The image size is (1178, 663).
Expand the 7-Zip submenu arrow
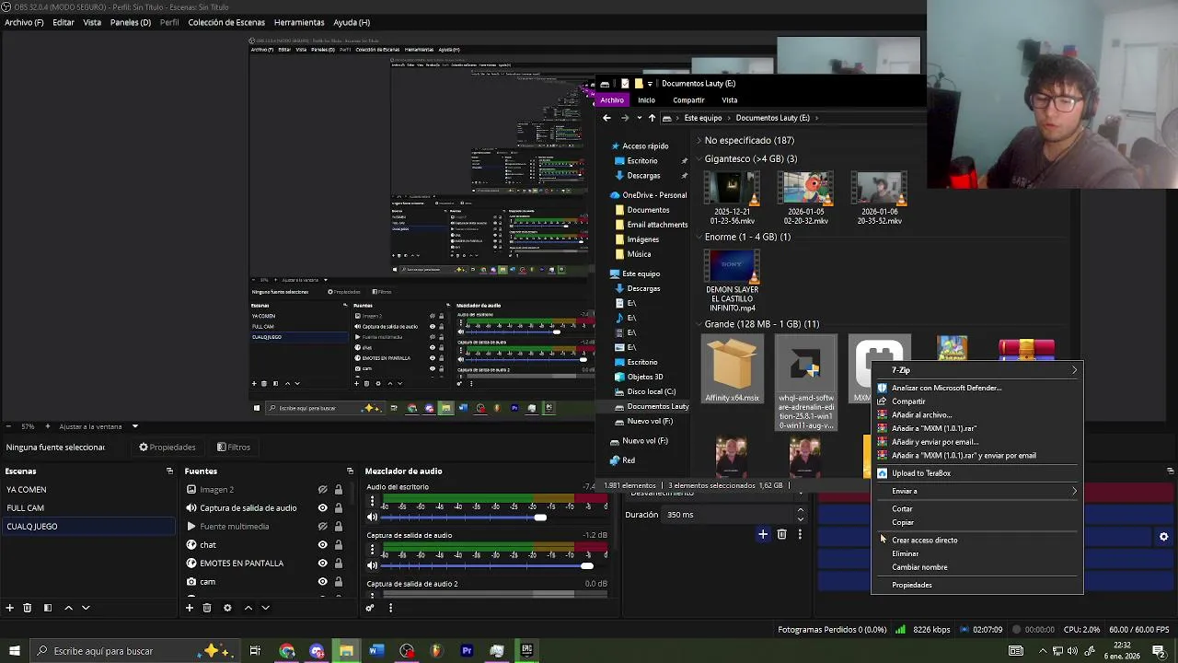pos(1074,370)
